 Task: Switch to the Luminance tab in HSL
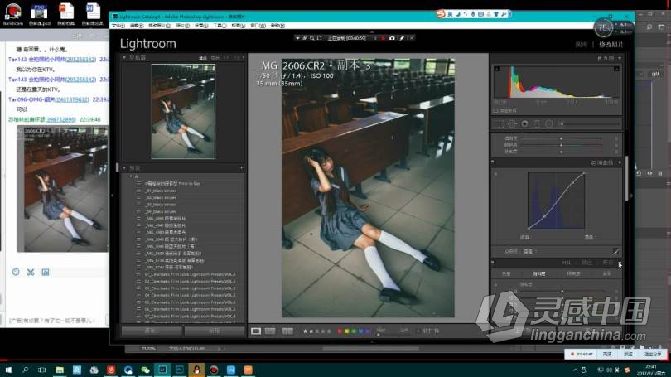tap(573, 273)
